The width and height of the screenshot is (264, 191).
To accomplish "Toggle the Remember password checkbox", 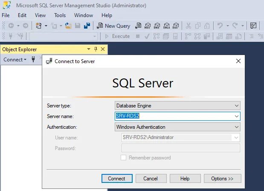I will [123, 158].
